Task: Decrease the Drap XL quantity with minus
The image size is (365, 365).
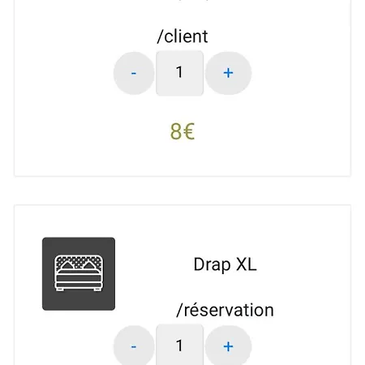Action: pyautogui.click(x=134, y=346)
